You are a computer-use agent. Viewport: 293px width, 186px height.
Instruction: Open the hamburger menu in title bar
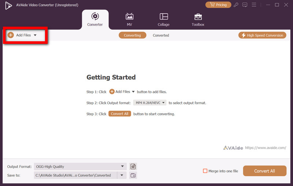(253, 5)
